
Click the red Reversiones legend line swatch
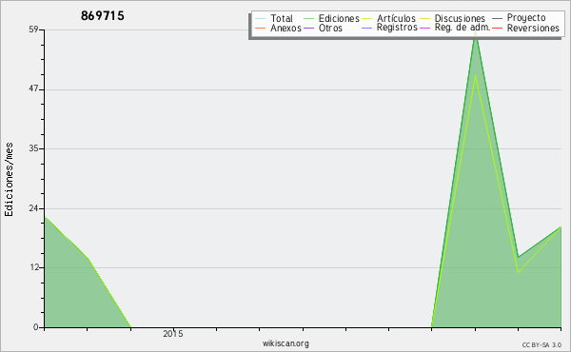[497, 28]
